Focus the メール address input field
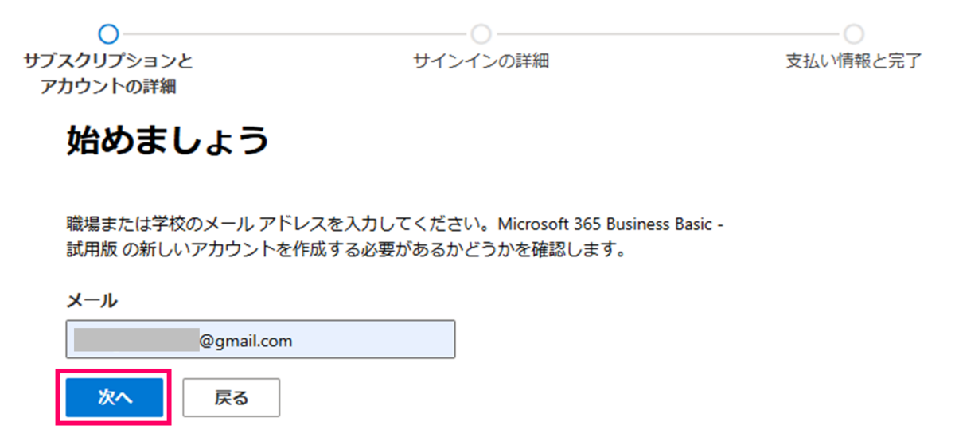 260,340
